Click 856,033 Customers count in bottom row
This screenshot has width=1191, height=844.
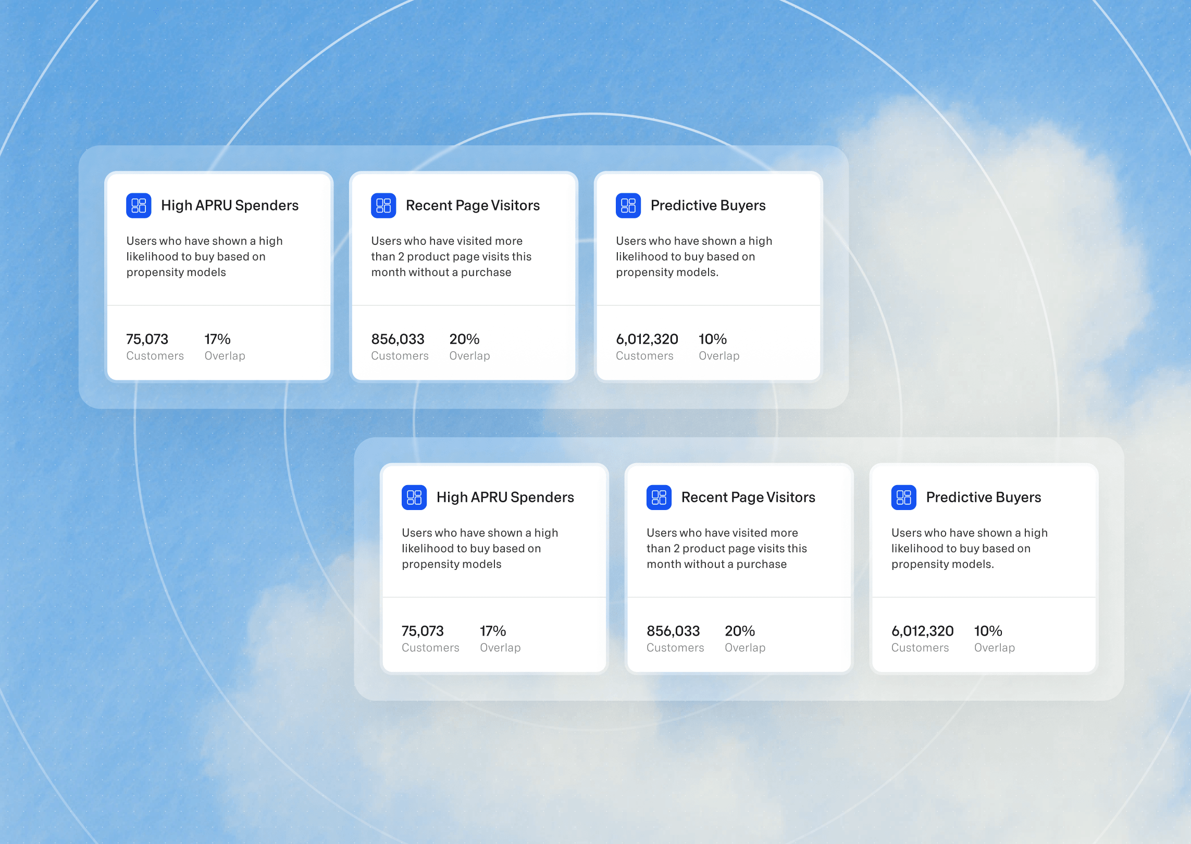[x=673, y=631]
